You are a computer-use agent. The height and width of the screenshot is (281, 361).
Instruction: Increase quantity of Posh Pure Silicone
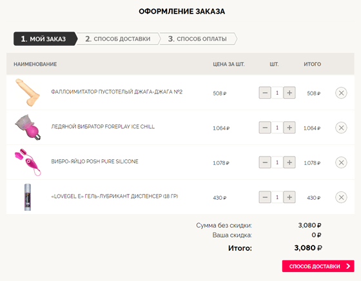(289, 162)
